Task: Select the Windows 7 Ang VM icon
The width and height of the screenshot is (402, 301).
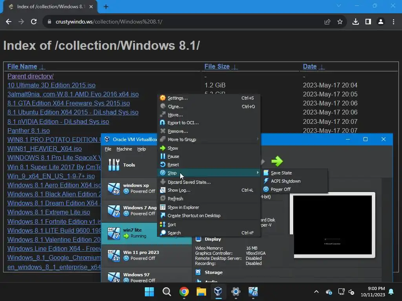Action: point(114,210)
